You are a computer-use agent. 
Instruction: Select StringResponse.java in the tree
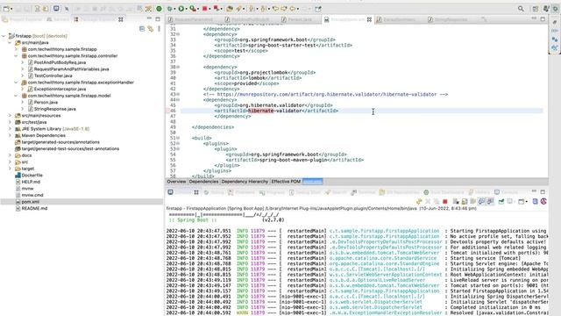(x=54, y=109)
